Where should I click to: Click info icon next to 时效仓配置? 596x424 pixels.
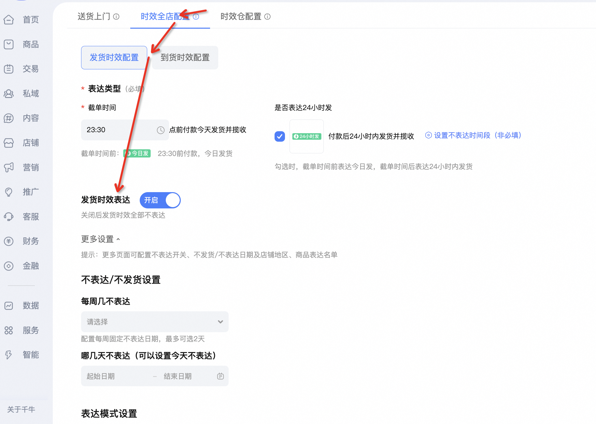267,17
